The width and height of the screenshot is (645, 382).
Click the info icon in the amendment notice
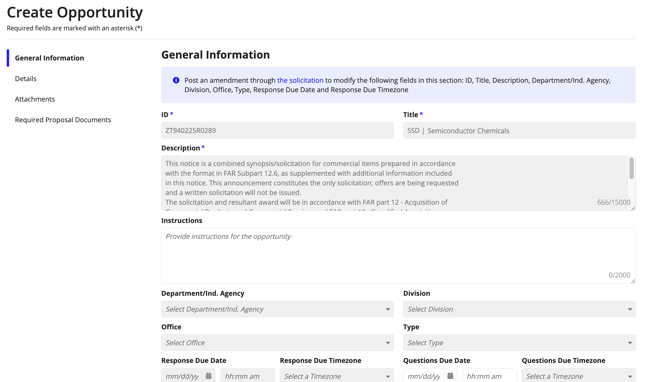[176, 80]
